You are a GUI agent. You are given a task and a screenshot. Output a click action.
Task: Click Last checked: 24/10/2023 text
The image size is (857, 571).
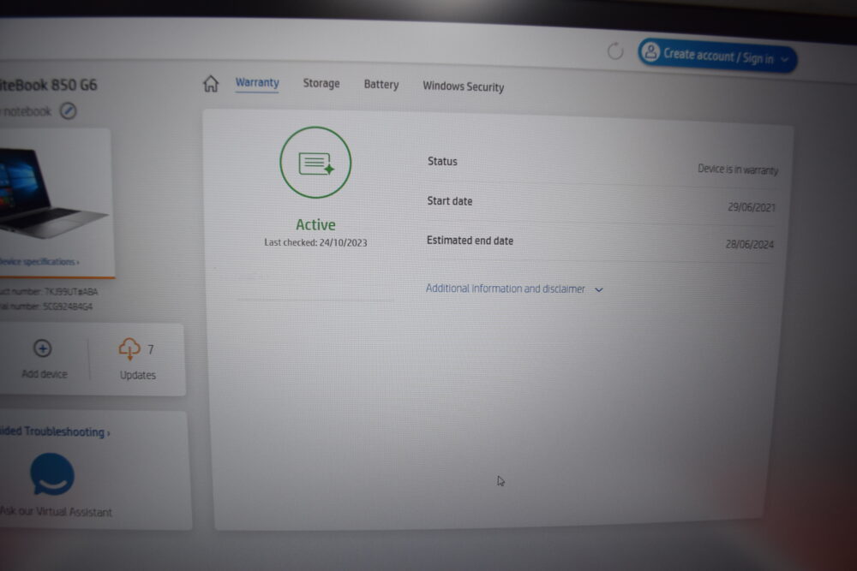315,242
